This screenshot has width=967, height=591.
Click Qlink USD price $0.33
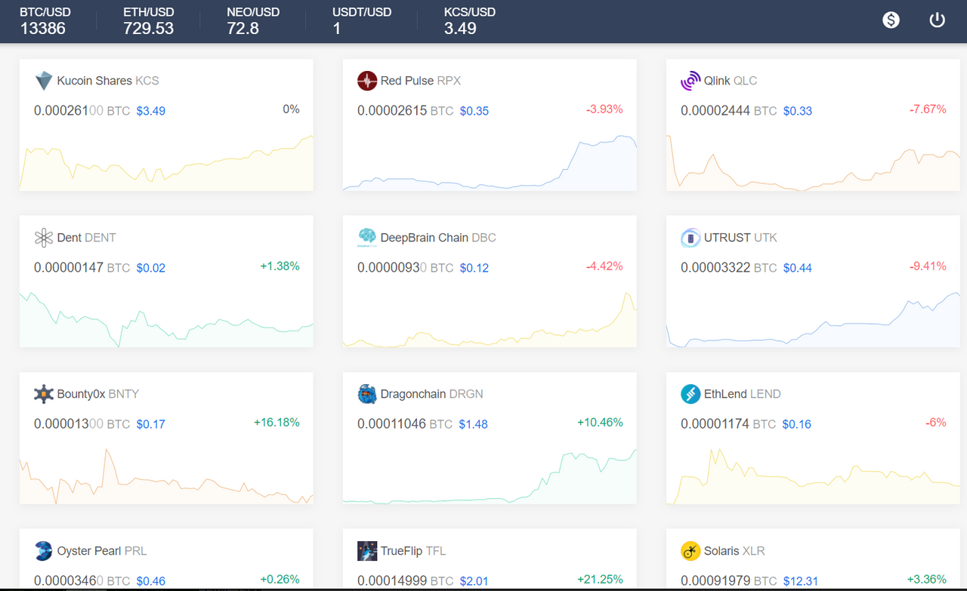tap(798, 111)
